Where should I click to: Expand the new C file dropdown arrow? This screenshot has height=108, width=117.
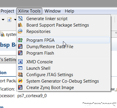(15, 20)
